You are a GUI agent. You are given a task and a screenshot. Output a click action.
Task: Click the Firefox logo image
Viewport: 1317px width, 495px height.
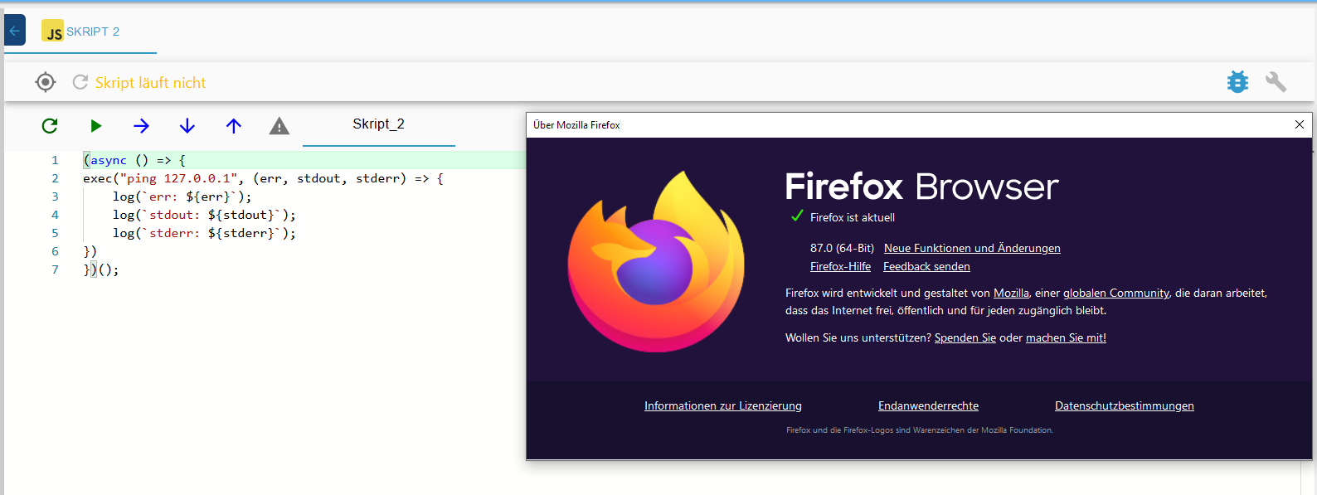tap(656, 262)
